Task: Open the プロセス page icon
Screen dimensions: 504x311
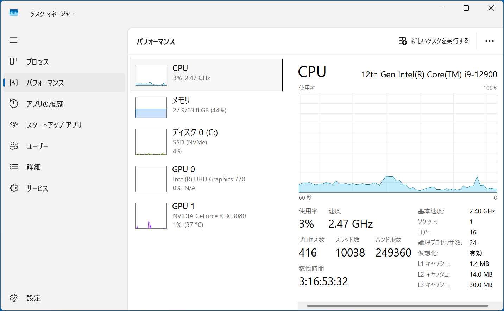Action: (13, 61)
